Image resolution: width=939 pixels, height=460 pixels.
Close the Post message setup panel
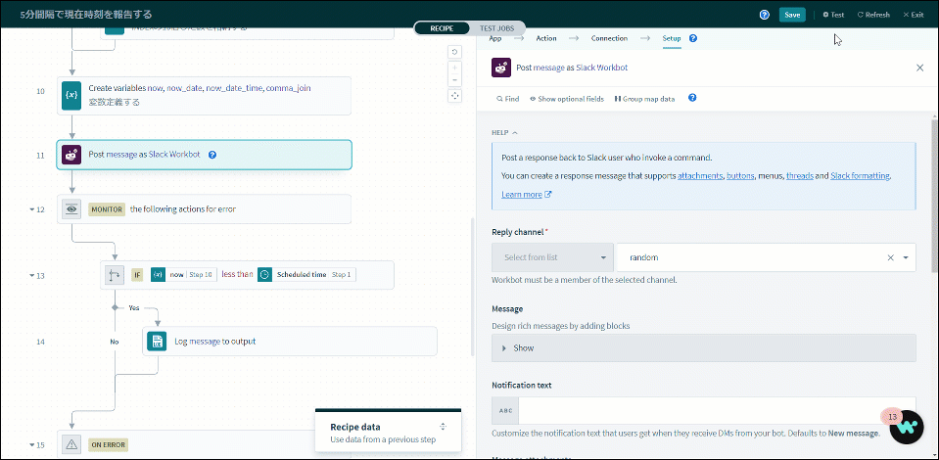tap(919, 68)
